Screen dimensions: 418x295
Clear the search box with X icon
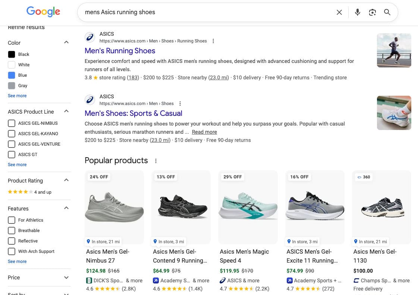click(339, 12)
